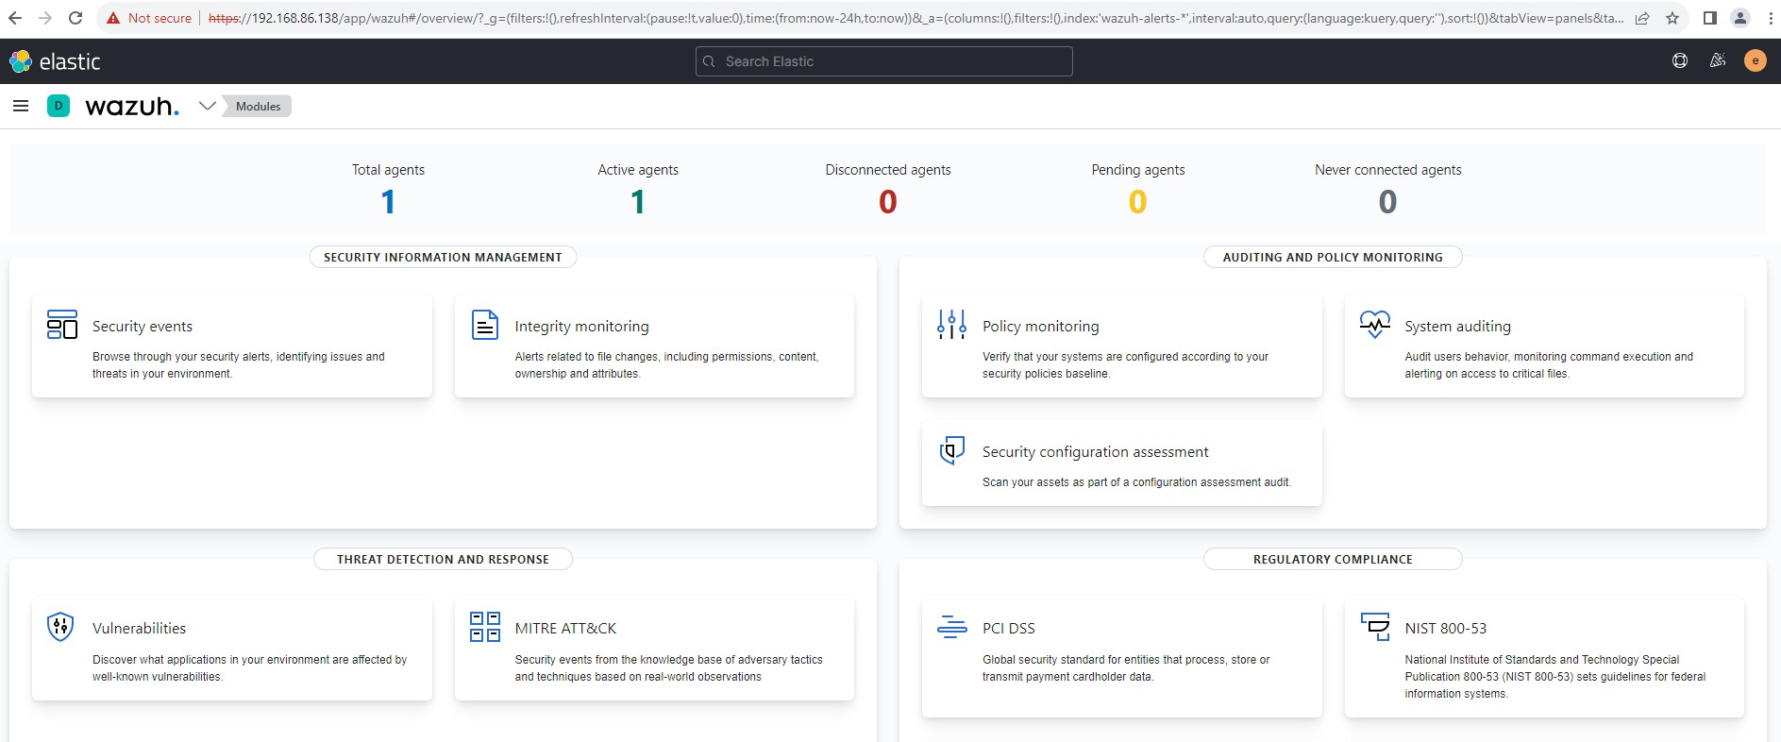
Task: Click 'National Institute of Standards' description text
Action: [1555, 676]
